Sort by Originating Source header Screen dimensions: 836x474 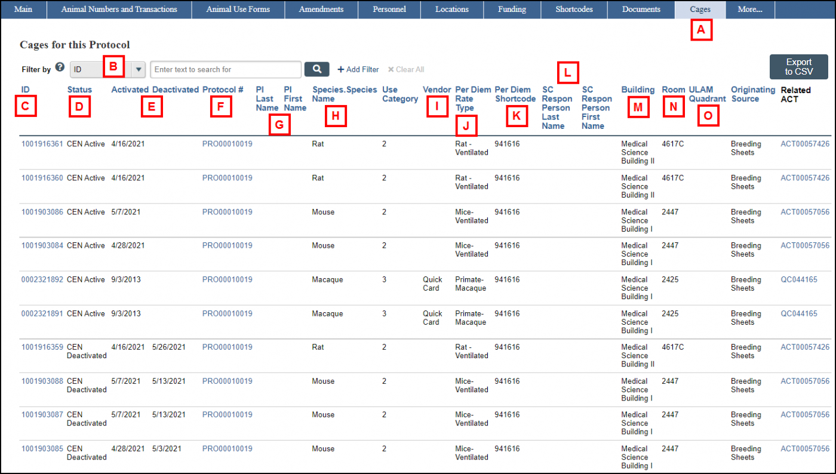click(753, 94)
